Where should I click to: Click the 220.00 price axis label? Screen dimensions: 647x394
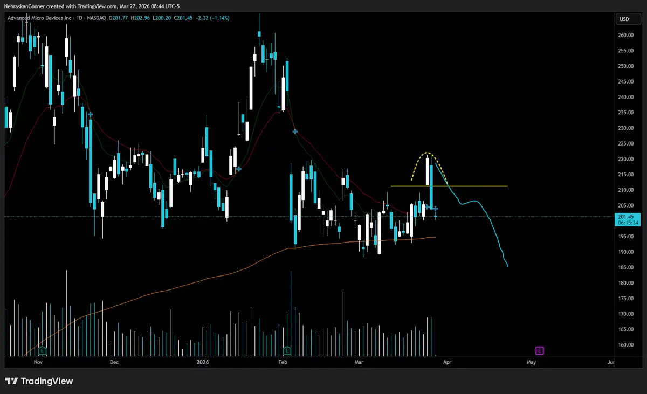tap(627, 159)
